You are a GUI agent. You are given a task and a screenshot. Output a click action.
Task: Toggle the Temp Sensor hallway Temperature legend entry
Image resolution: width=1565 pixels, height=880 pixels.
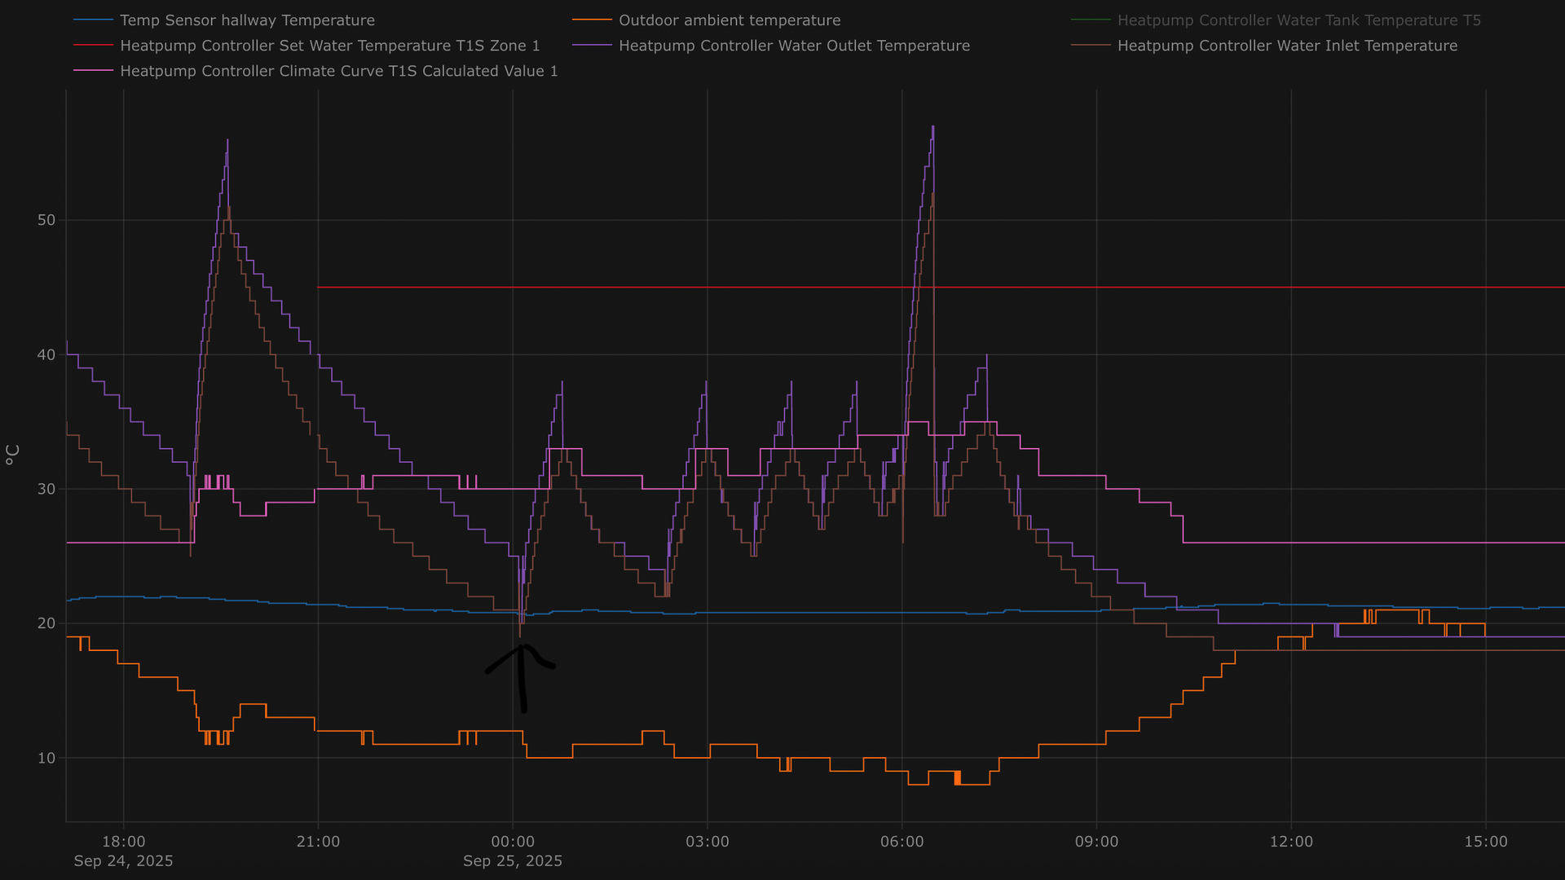pos(247,20)
